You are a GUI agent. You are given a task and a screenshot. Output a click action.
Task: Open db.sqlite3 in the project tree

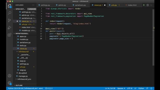pos(25,73)
